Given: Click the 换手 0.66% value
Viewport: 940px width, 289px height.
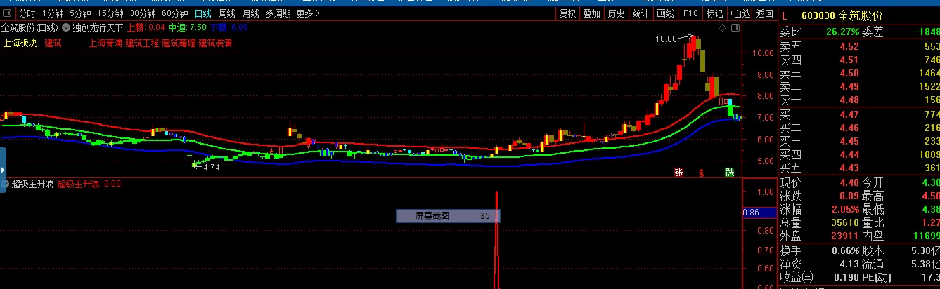Looking at the screenshot, I should click(846, 250).
